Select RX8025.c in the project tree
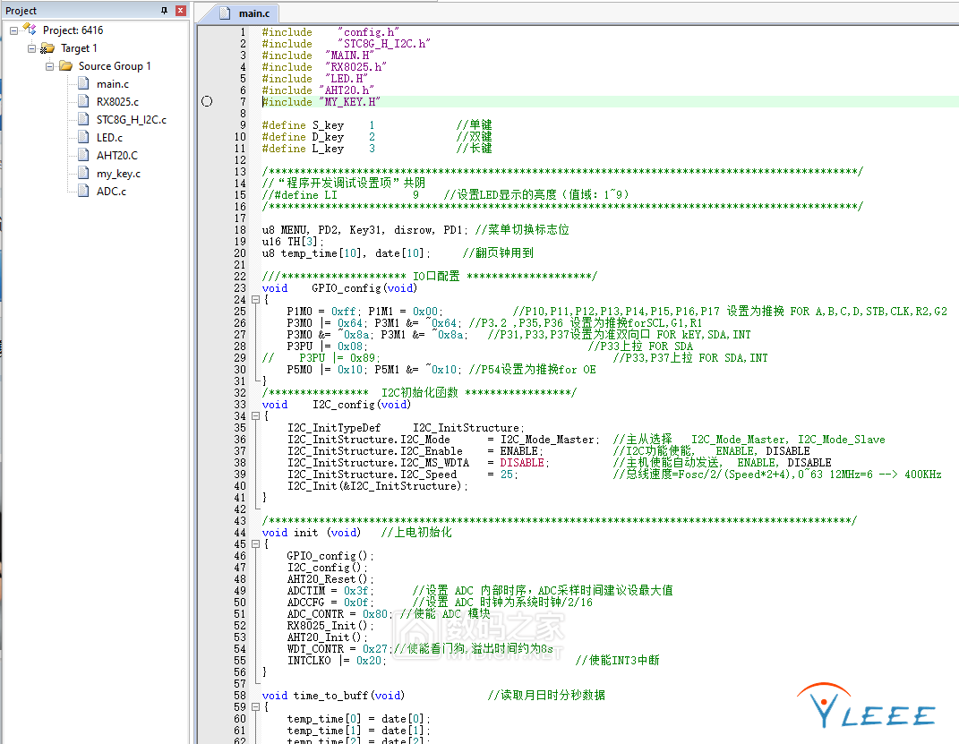 pos(117,101)
